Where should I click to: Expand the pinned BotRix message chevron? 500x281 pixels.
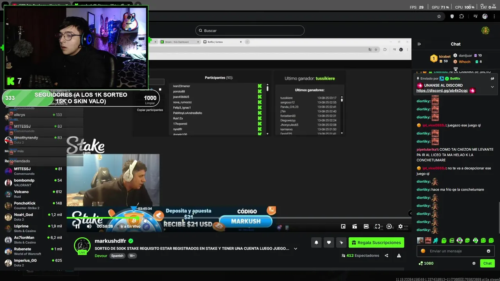pos(492,87)
